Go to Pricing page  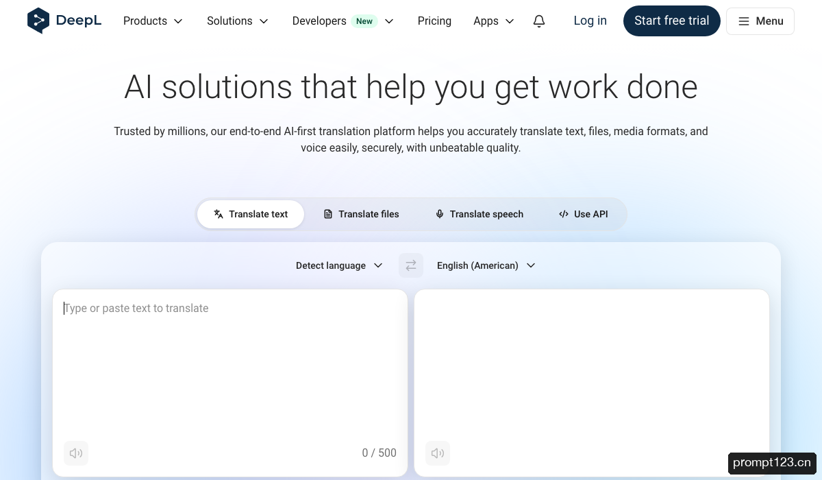pos(434,21)
